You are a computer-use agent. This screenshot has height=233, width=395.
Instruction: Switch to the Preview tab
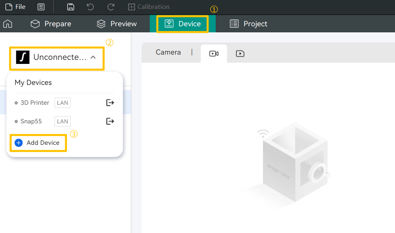(x=117, y=24)
